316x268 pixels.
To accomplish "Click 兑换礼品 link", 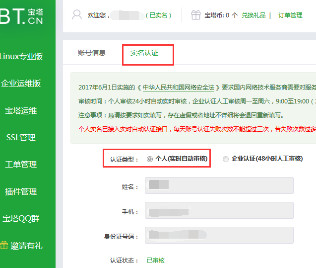I will point(253,15).
